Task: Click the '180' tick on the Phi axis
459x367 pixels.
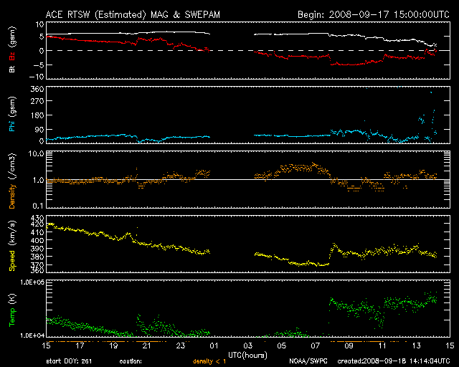Action: pyautogui.click(x=37, y=115)
